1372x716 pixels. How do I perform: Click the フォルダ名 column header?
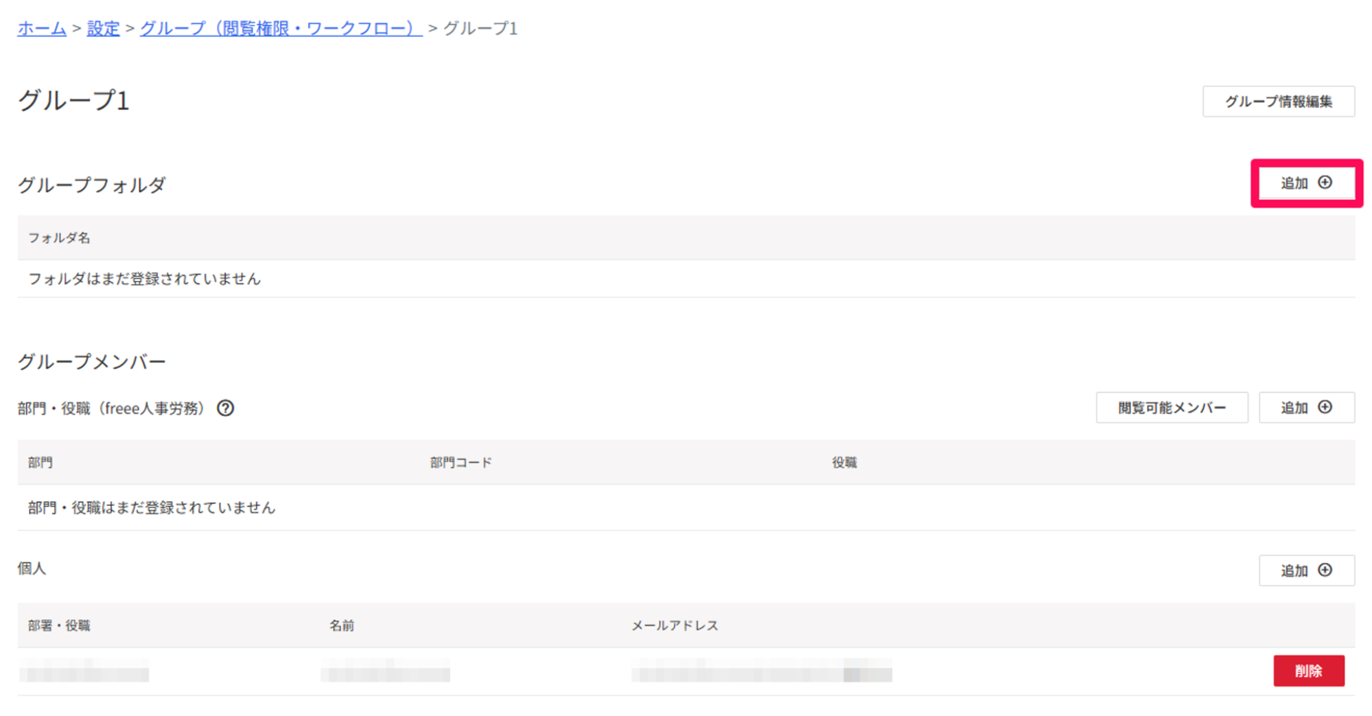59,238
